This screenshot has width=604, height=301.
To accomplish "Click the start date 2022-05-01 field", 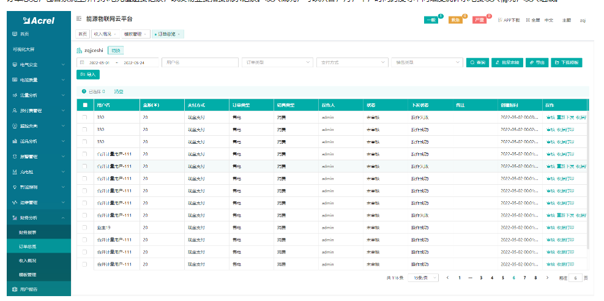I will click(99, 62).
